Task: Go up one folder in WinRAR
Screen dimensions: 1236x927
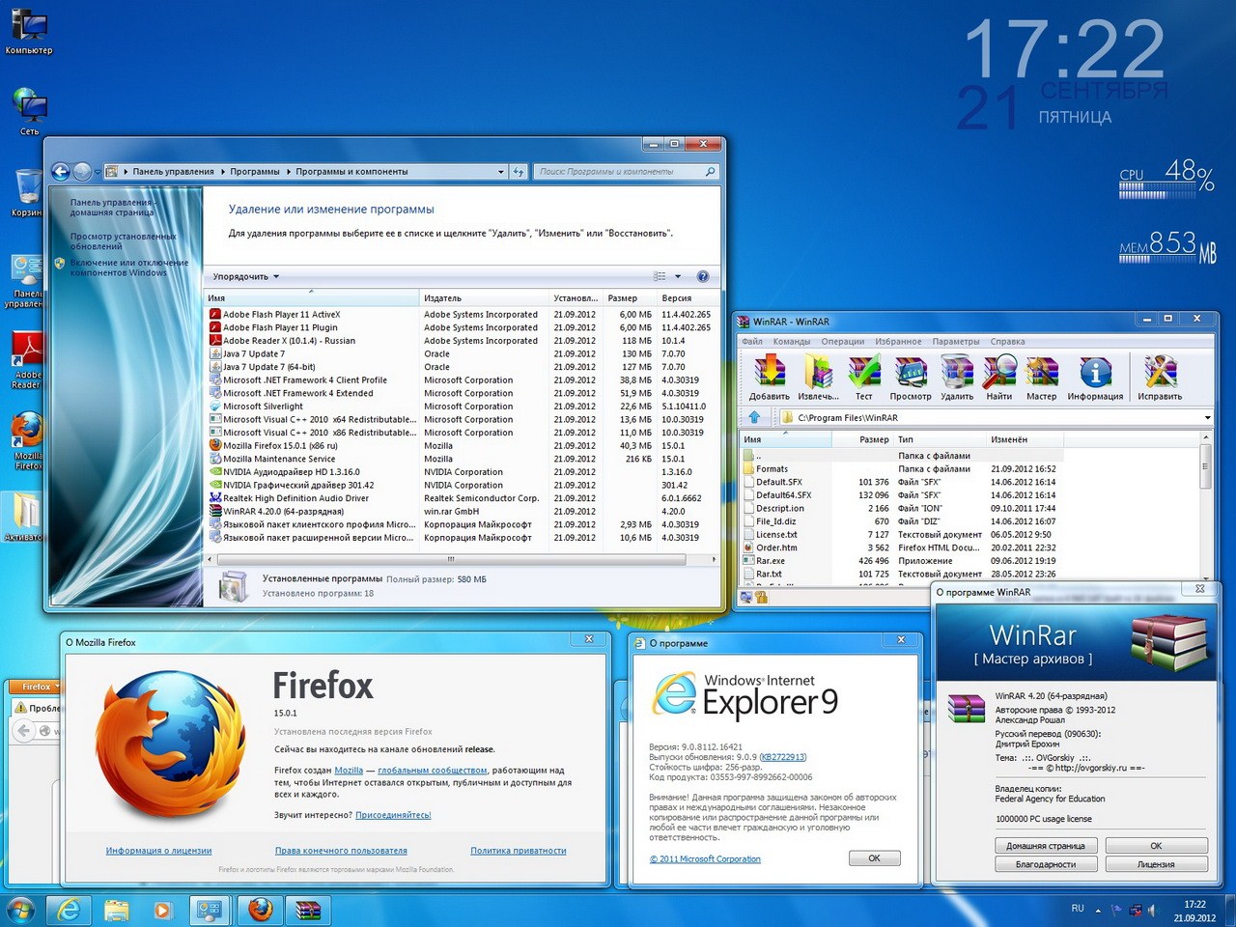Action: point(755,417)
